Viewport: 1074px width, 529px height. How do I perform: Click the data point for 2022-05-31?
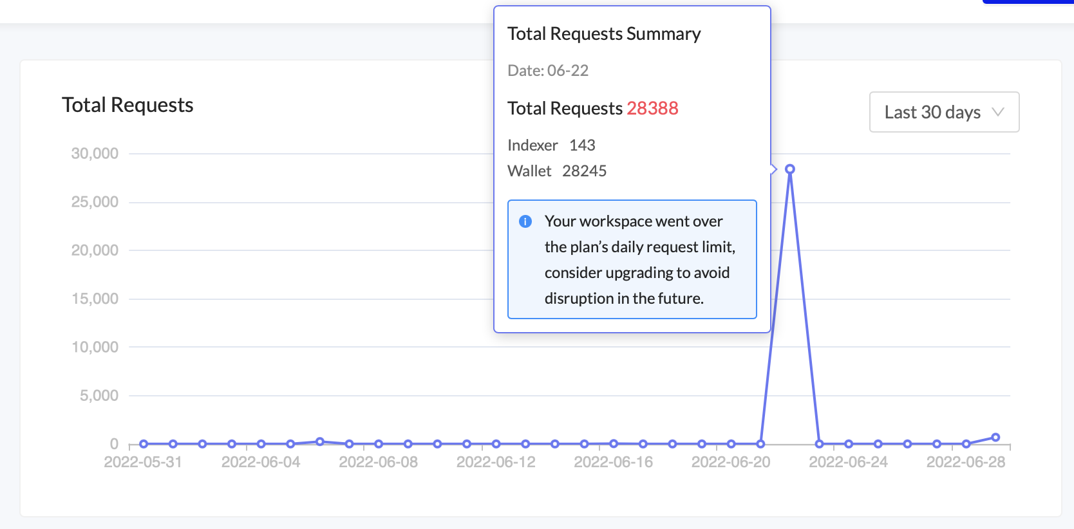(x=144, y=444)
